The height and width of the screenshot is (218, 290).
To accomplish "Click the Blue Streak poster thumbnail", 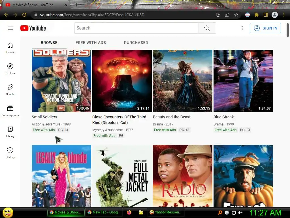I will pyautogui.click(x=243, y=81).
